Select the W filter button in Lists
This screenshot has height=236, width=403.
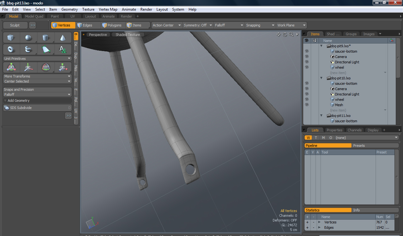click(x=308, y=138)
